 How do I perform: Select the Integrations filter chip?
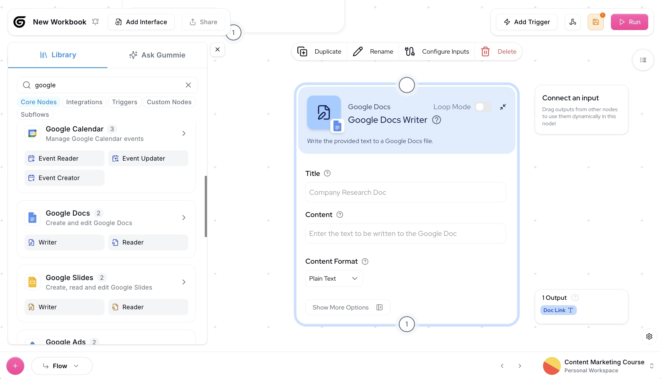pyautogui.click(x=84, y=102)
